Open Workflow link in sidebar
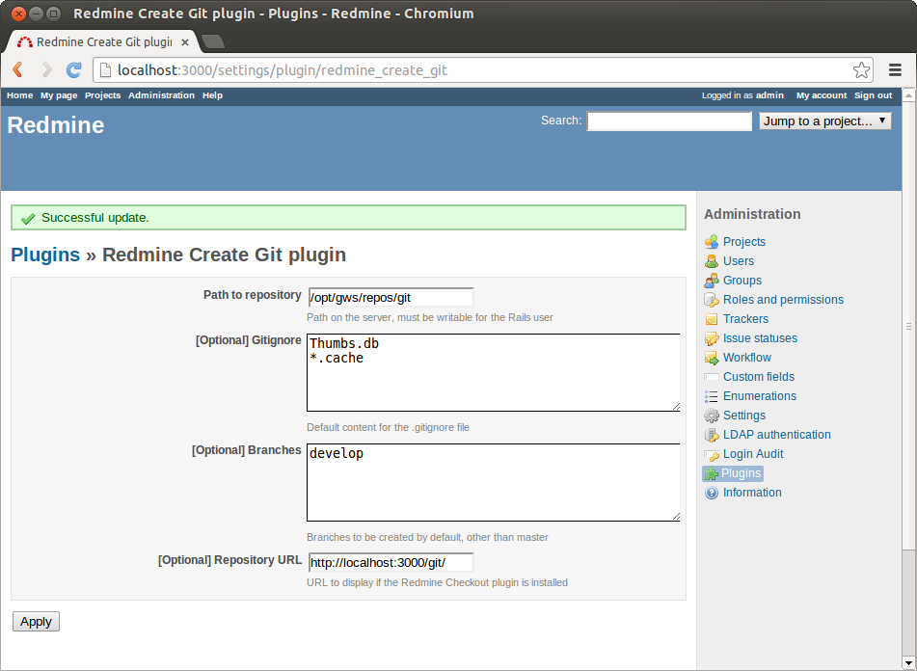Viewport: 917px width, 671px height. click(x=747, y=357)
